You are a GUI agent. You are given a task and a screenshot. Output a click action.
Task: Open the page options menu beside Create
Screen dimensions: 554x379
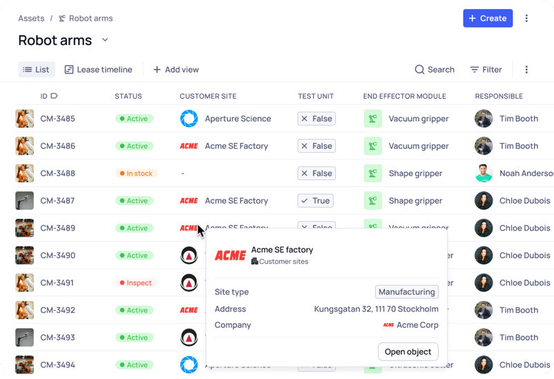point(526,19)
